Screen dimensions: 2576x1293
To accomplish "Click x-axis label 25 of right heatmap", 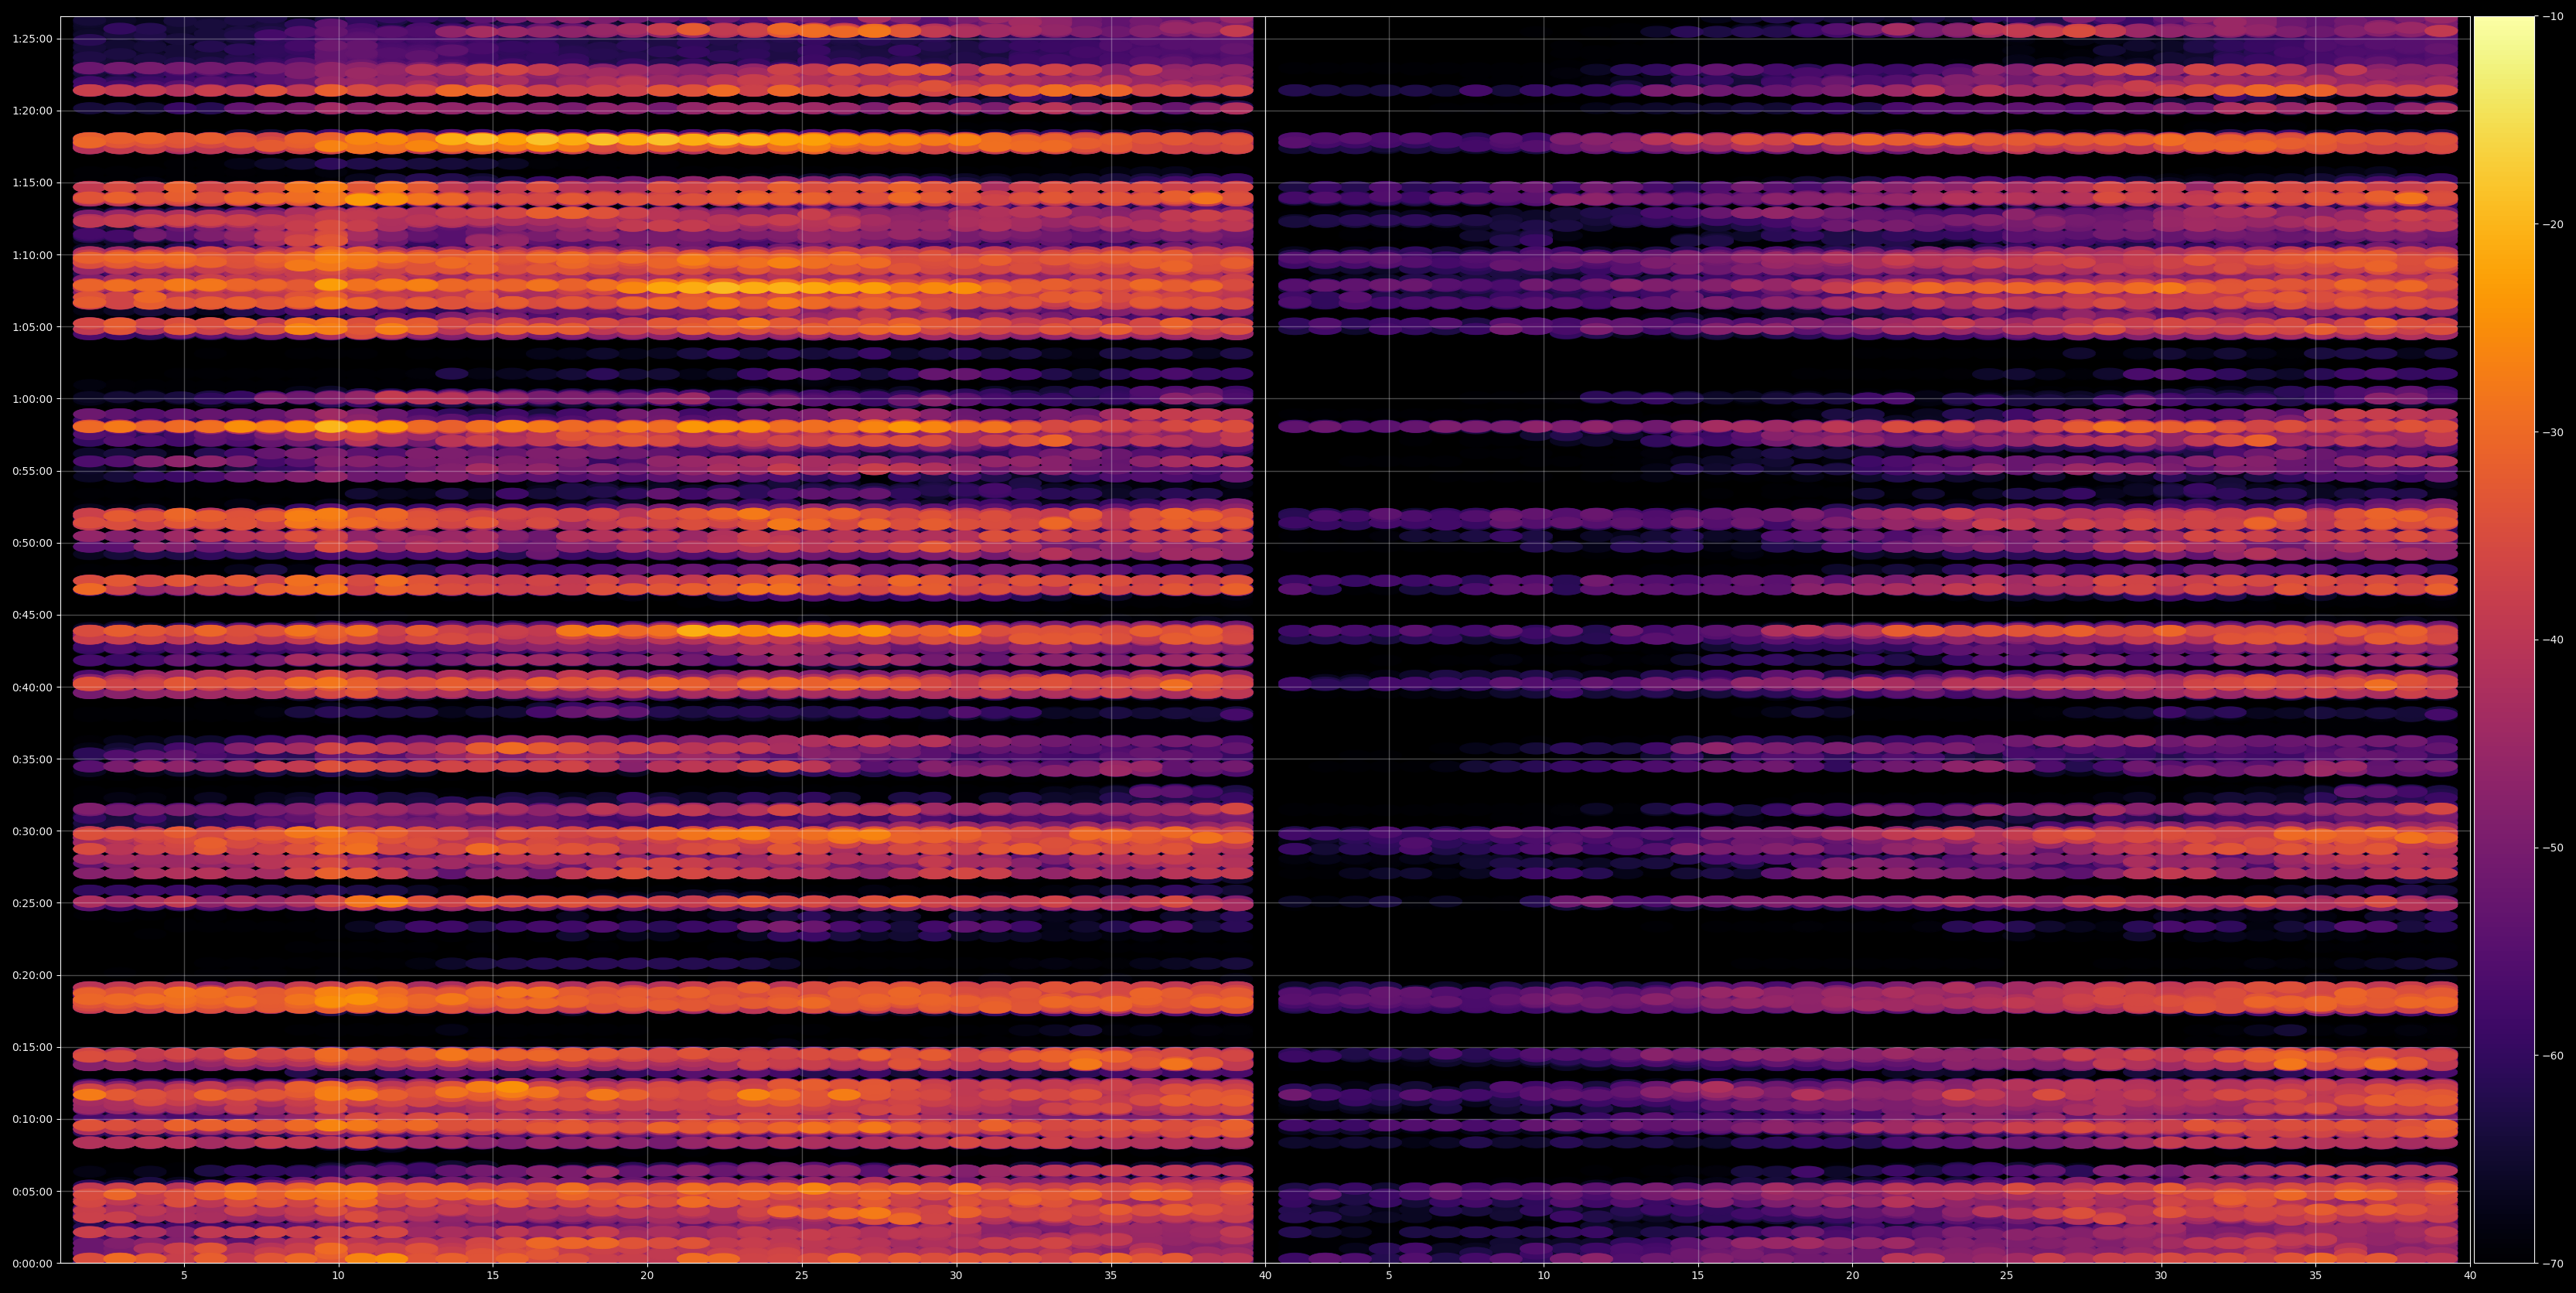I will coord(2007,1275).
